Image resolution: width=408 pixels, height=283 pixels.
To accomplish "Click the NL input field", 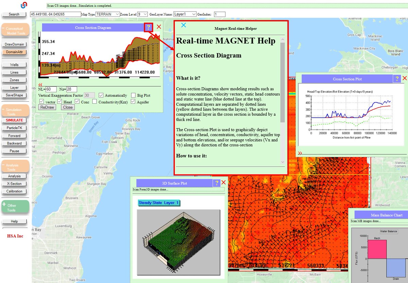I will point(51,89).
